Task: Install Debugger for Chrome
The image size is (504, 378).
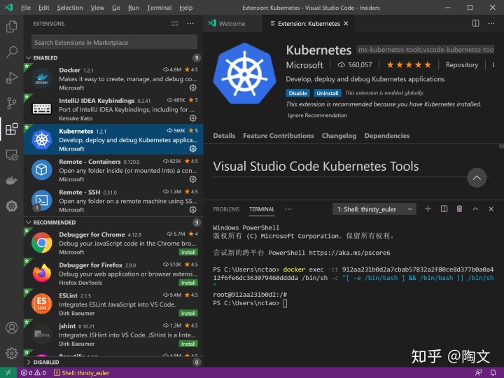Action: 188,252
